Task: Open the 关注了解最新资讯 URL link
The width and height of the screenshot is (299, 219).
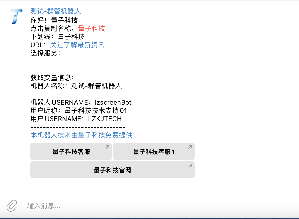Action: point(77,45)
